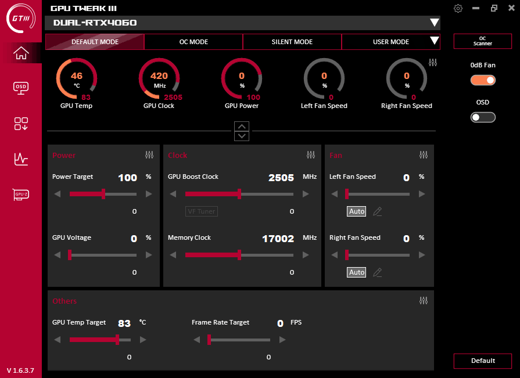Open the OSD settings sidebar icon

(21, 88)
